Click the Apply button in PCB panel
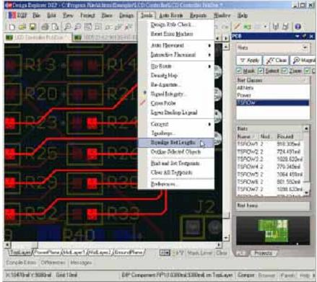The width and height of the screenshot is (317, 282). coord(249,61)
